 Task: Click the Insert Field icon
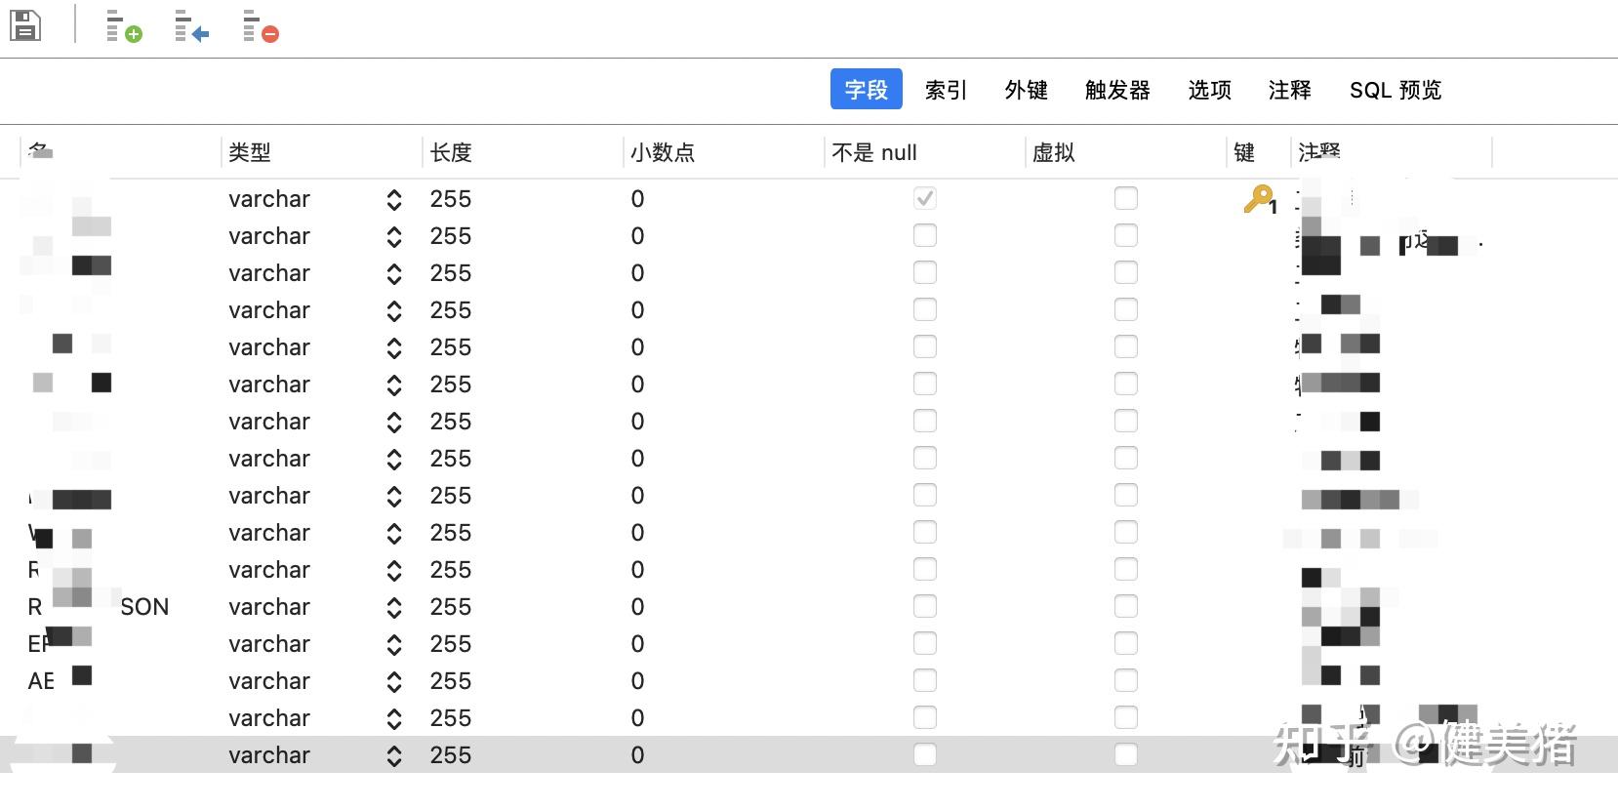[191, 26]
